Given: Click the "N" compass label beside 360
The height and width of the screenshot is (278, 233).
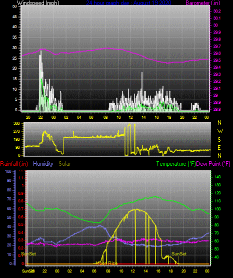Looking at the screenshot, I should 219,122.
